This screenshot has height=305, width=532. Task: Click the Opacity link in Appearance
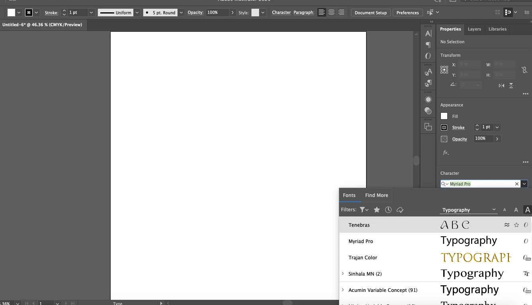pyautogui.click(x=460, y=139)
